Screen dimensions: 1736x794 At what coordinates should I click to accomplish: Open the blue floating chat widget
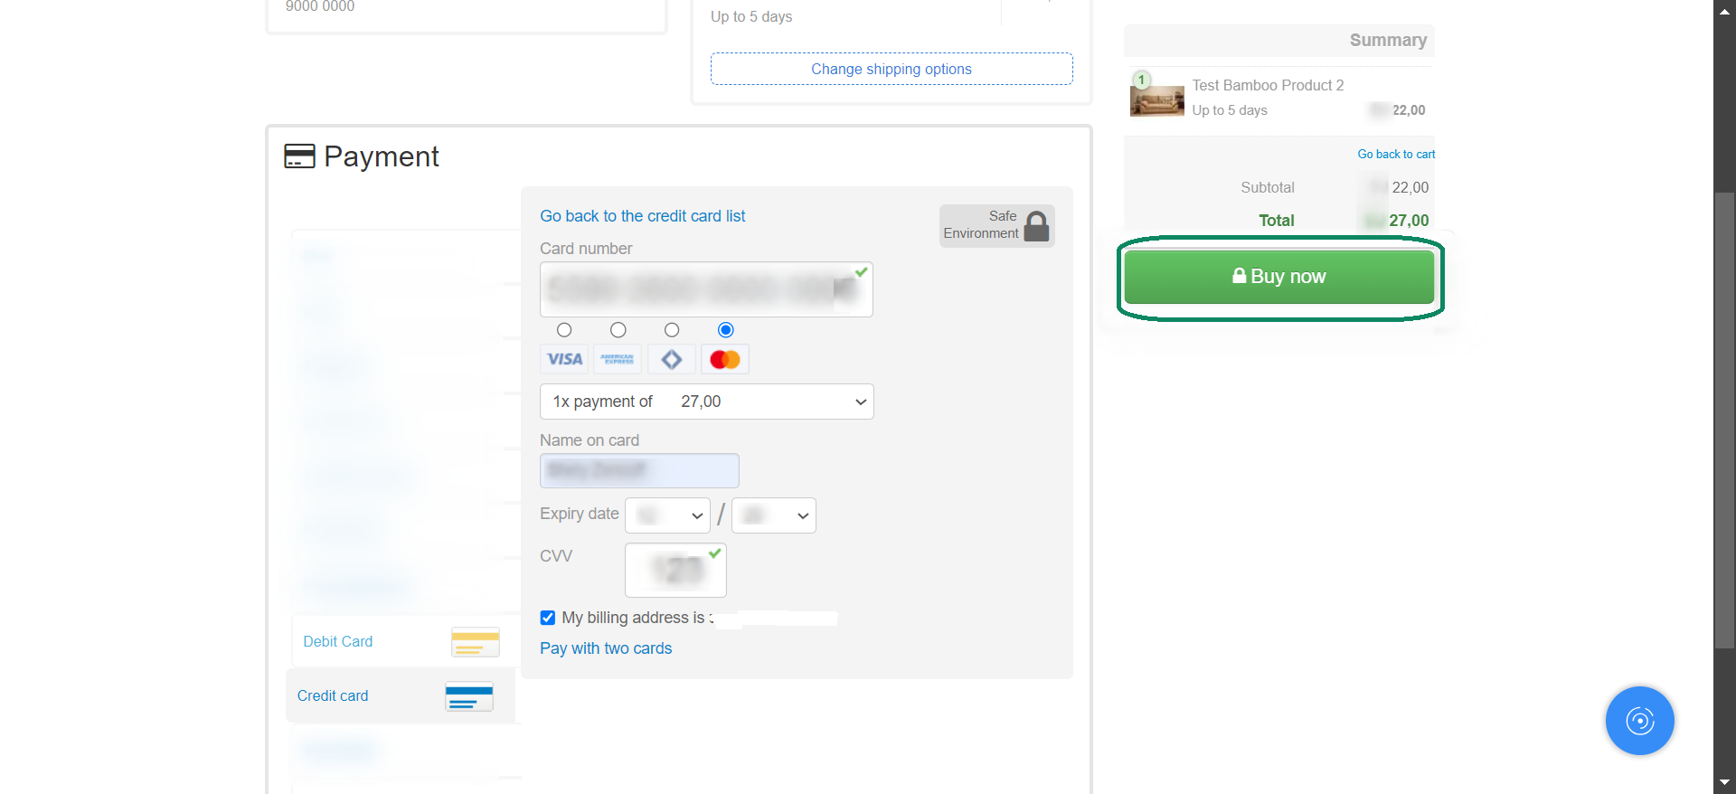(x=1639, y=721)
